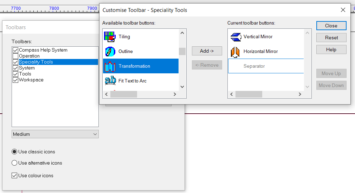
Task: Select 'Workspace' in Toolbars list
Action: coord(31,80)
